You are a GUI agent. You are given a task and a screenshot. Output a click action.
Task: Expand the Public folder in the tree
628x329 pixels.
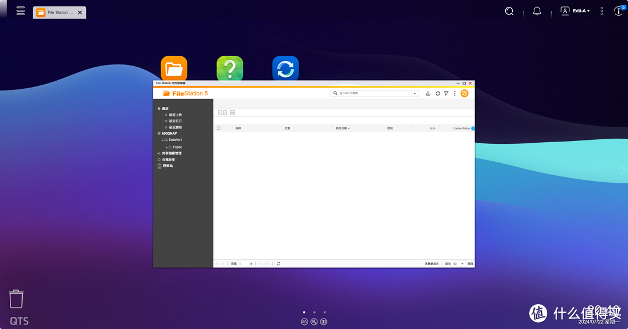[x=167, y=147]
